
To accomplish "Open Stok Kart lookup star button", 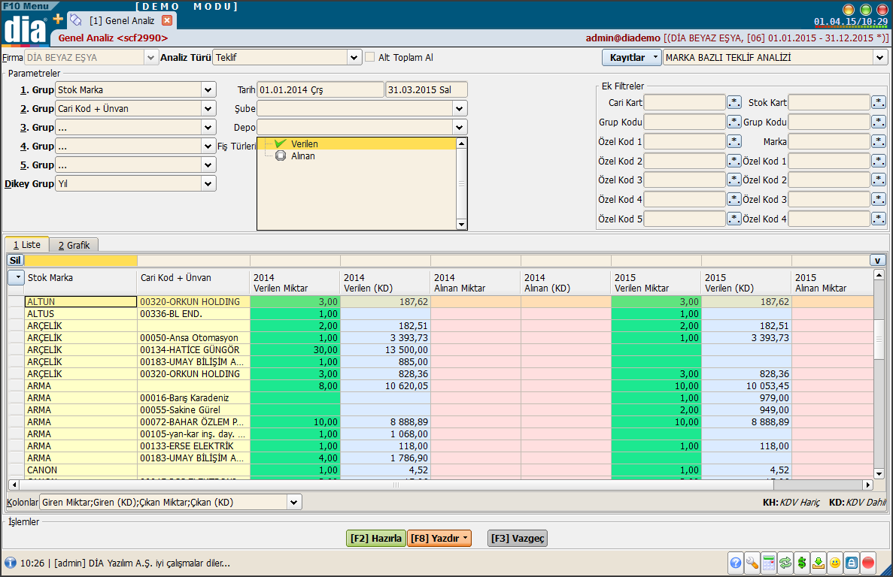I will coord(879,102).
